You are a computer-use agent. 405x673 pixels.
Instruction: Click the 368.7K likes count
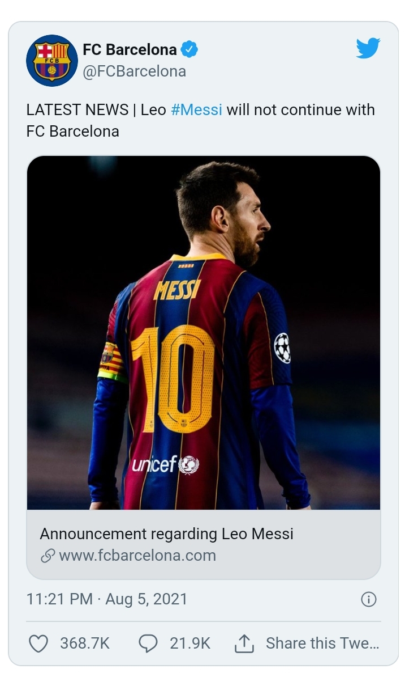pyautogui.click(x=85, y=644)
